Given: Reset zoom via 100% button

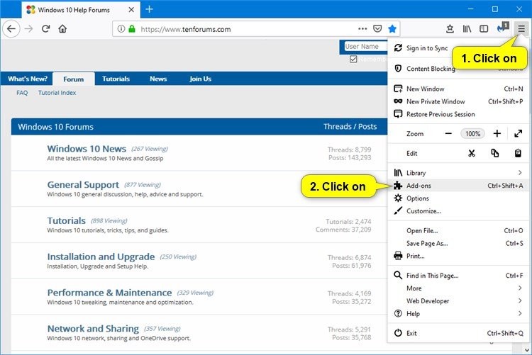Looking at the screenshot, I should (x=472, y=134).
